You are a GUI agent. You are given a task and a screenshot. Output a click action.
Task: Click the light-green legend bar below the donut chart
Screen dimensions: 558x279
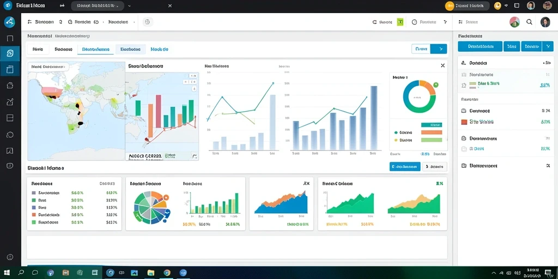pyautogui.click(x=432, y=140)
